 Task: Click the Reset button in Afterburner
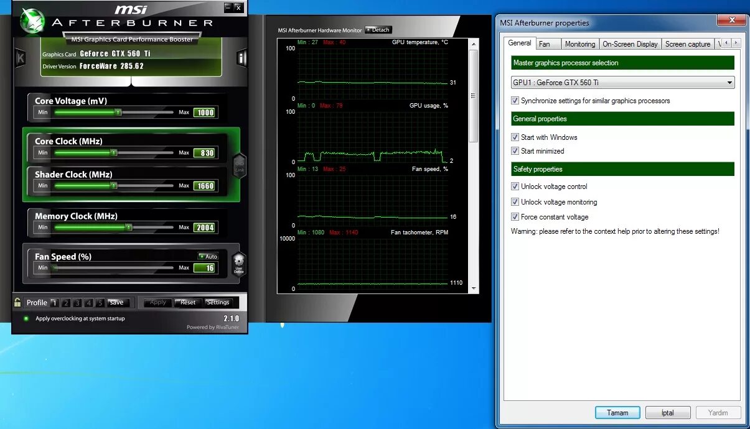(188, 303)
